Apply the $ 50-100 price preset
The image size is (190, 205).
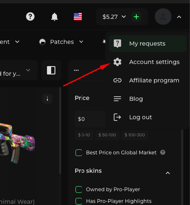point(107,135)
